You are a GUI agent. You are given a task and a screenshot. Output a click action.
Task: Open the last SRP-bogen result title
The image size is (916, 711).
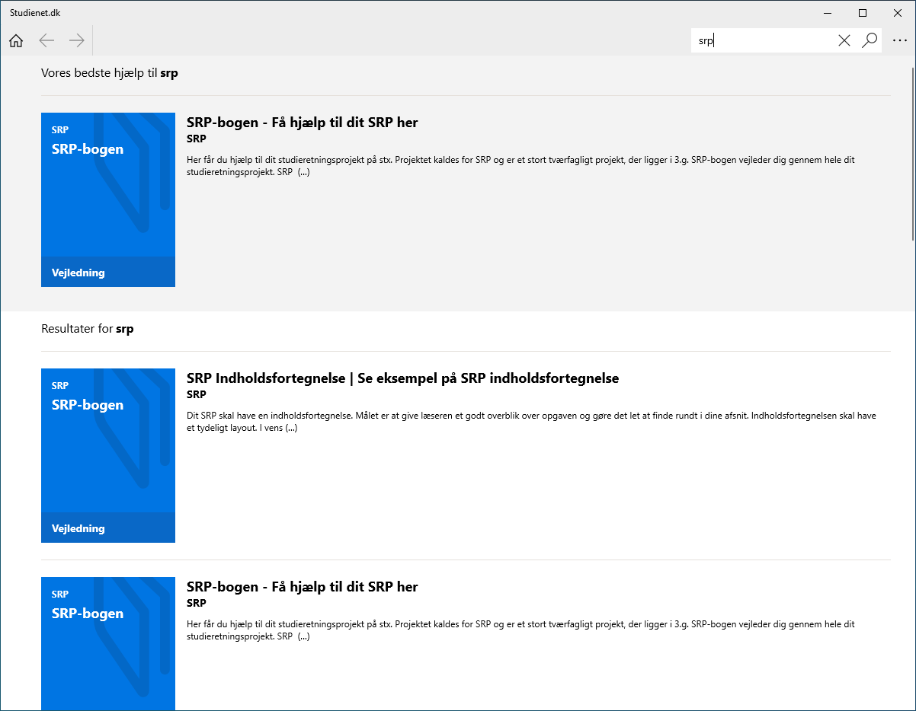pyautogui.click(x=302, y=586)
